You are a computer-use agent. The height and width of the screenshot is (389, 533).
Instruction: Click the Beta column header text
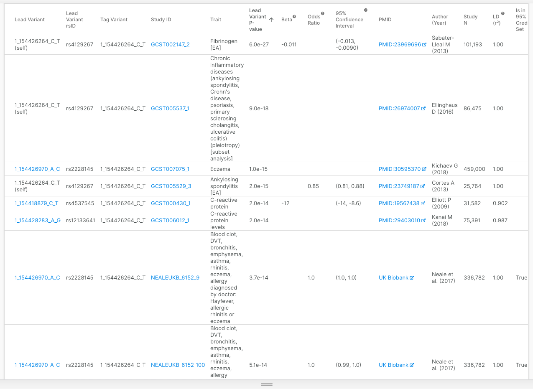[x=287, y=20]
